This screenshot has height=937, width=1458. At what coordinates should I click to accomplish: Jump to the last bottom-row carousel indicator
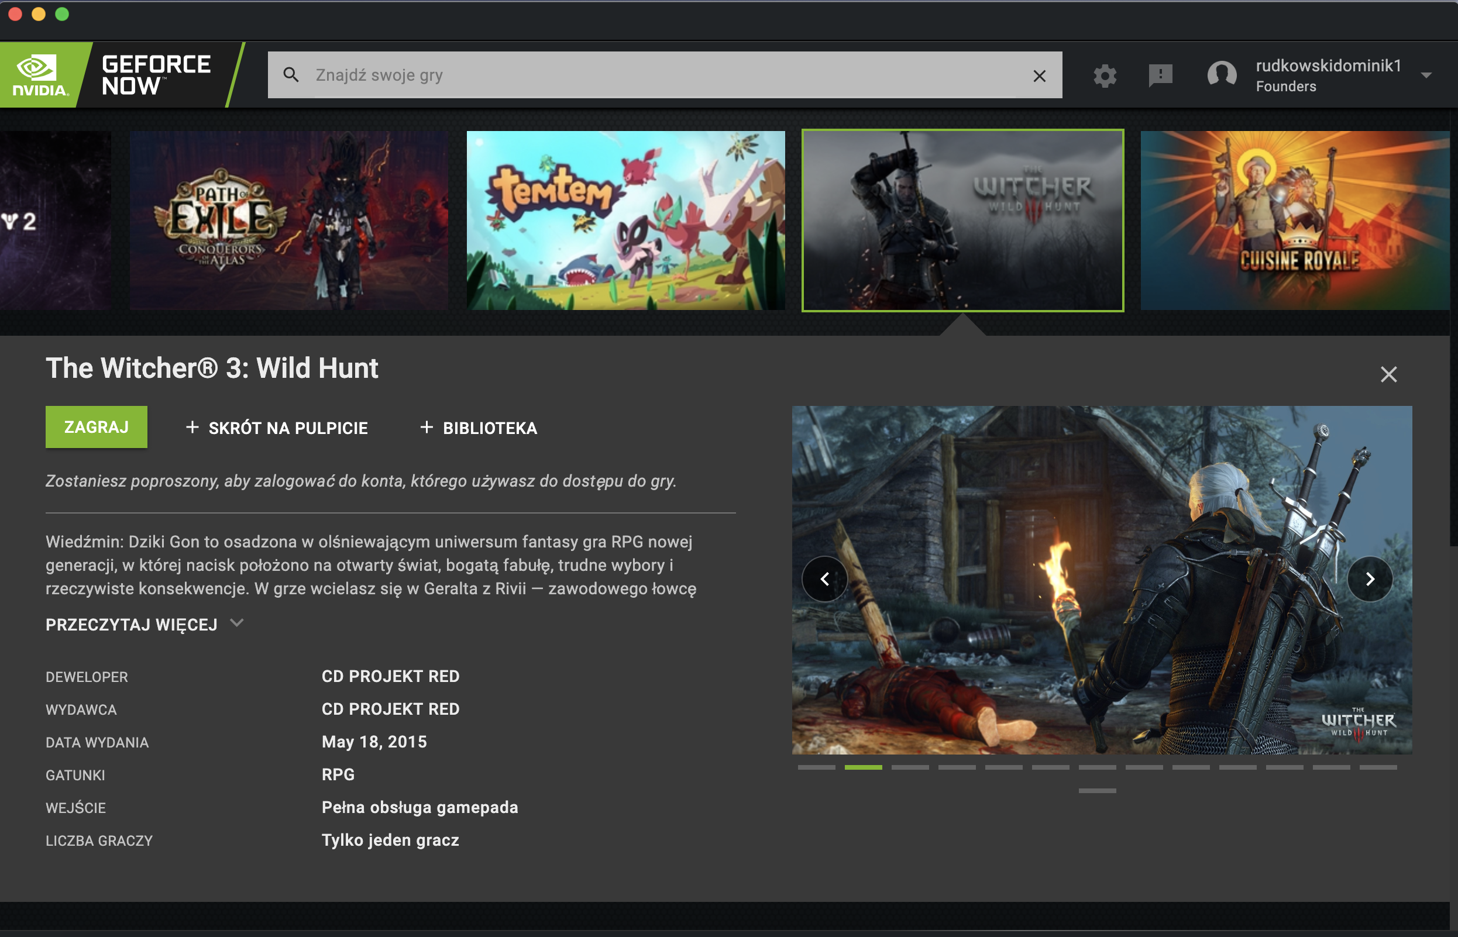(1097, 790)
